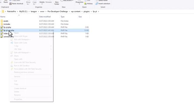Choose Delete in the context menu
194x109 pixels.
[16, 92]
